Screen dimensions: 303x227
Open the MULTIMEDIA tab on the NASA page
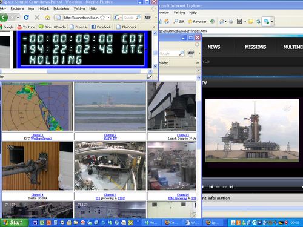(293, 47)
